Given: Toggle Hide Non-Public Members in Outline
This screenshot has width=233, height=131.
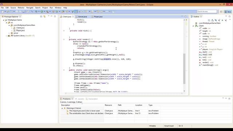Looking at the screenshot, I should click(222, 20).
